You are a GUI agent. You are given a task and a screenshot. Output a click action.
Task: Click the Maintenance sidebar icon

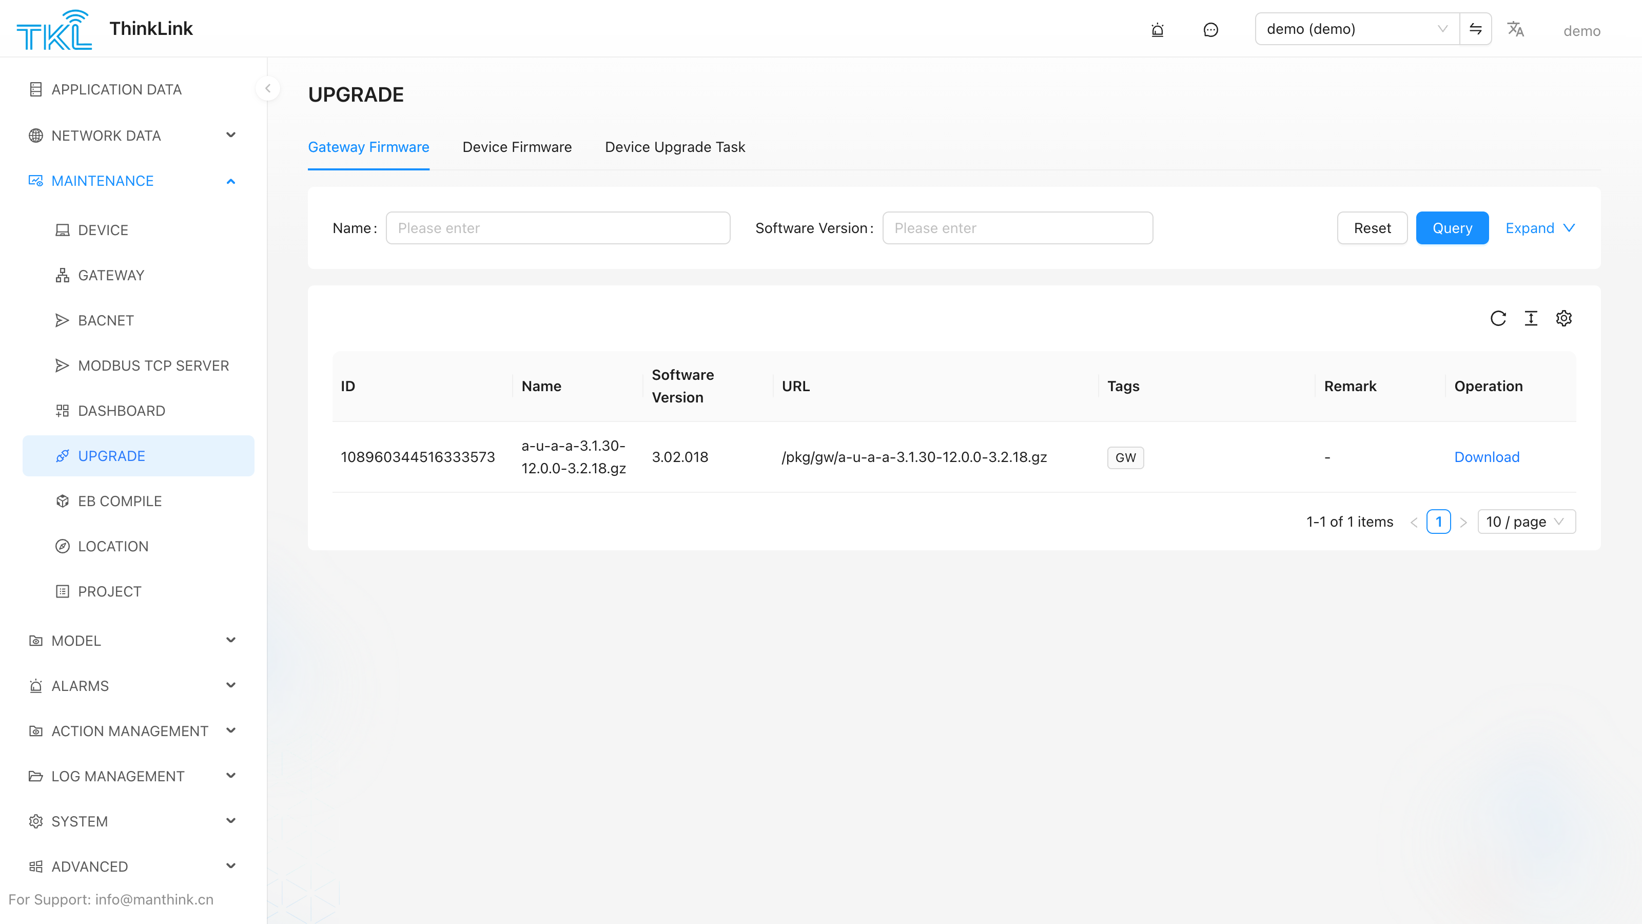pyautogui.click(x=36, y=181)
